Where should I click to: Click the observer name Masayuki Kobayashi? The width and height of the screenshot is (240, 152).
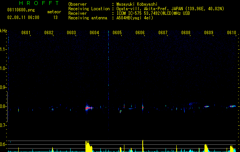coord(137,4)
